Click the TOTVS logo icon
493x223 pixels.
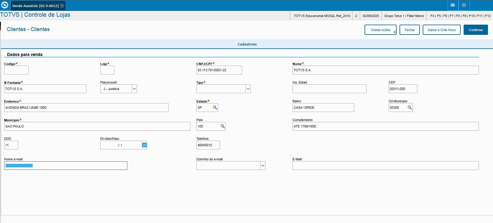(5, 5)
